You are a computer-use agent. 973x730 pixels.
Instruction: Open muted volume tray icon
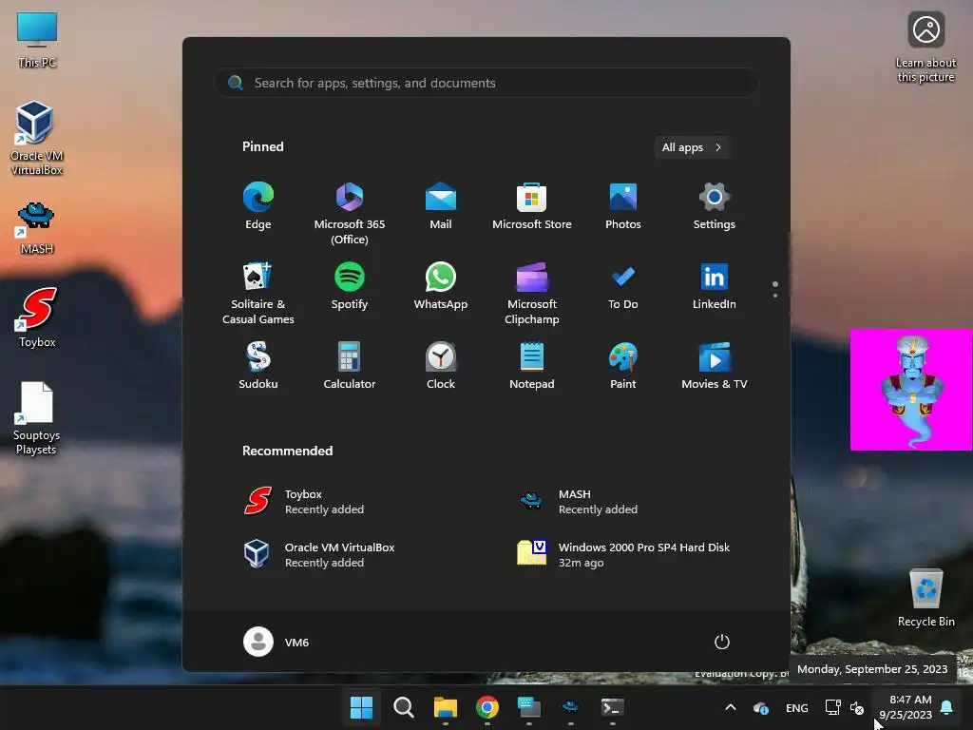857,707
